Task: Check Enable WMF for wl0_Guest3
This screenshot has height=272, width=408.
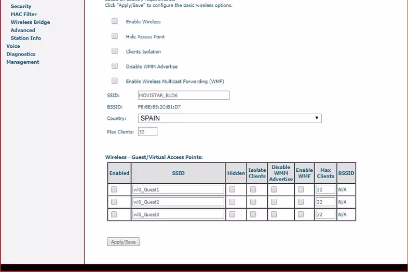Action: pos(301,214)
